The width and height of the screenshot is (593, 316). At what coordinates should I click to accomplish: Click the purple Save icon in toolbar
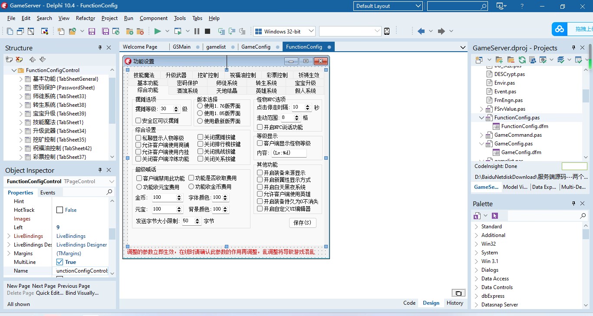(92, 31)
